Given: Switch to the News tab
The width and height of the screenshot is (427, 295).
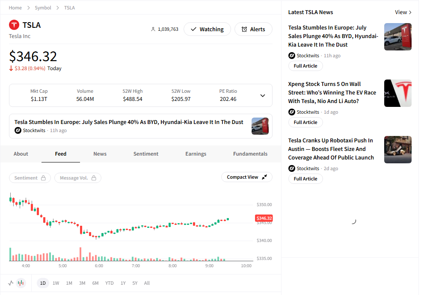Looking at the screenshot, I should [100, 154].
